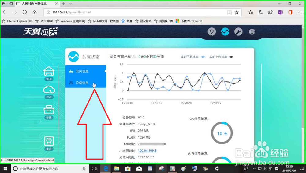
Task: Open Settings gear on taskbar
Action: click(x=217, y=168)
